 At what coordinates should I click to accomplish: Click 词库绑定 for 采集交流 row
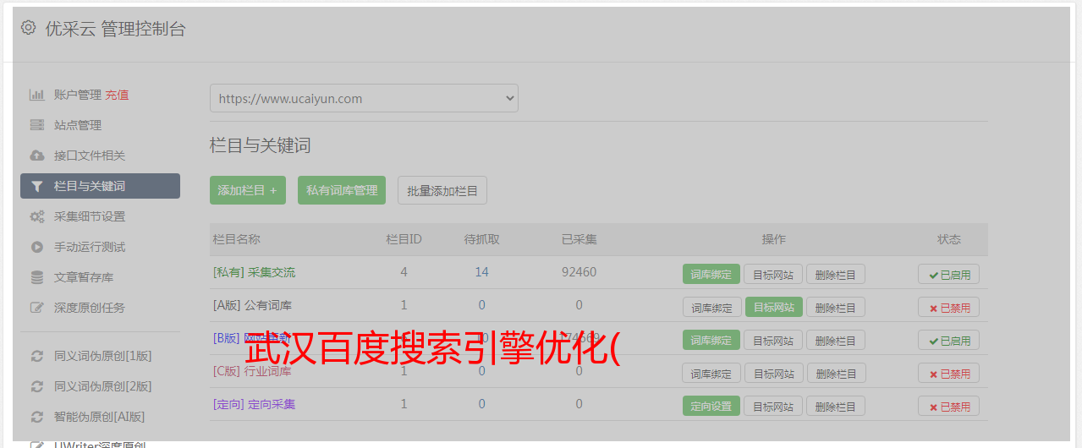[711, 274]
